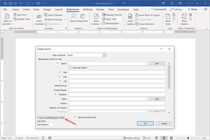The height and width of the screenshot is (140, 210).
Task: Click into the Title input field
Action: point(117,72)
